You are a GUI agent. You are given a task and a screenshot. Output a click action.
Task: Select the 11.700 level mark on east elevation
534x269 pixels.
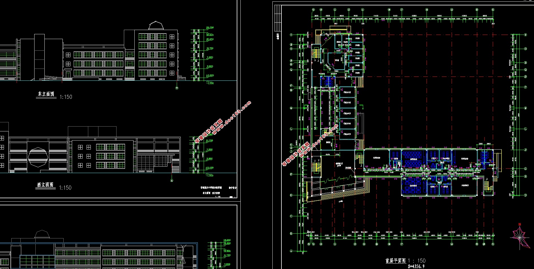[x=210, y=48]
